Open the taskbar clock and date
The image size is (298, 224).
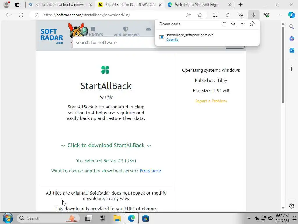click(x=282, y=218)
